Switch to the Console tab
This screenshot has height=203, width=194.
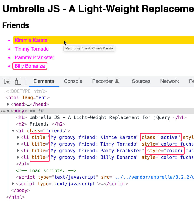click(73, 81)
